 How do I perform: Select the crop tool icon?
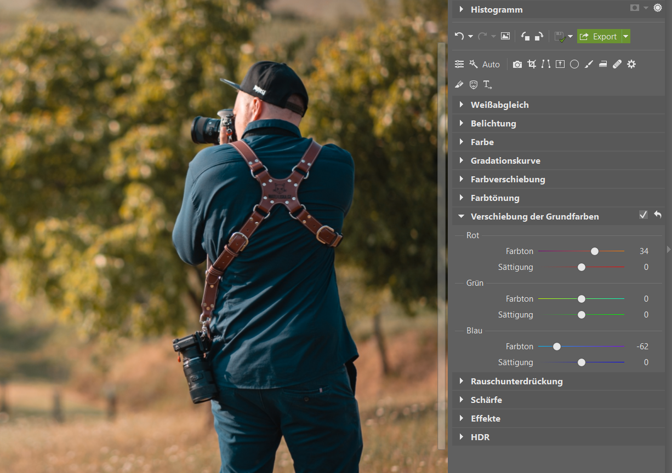[x=532, y=64]
